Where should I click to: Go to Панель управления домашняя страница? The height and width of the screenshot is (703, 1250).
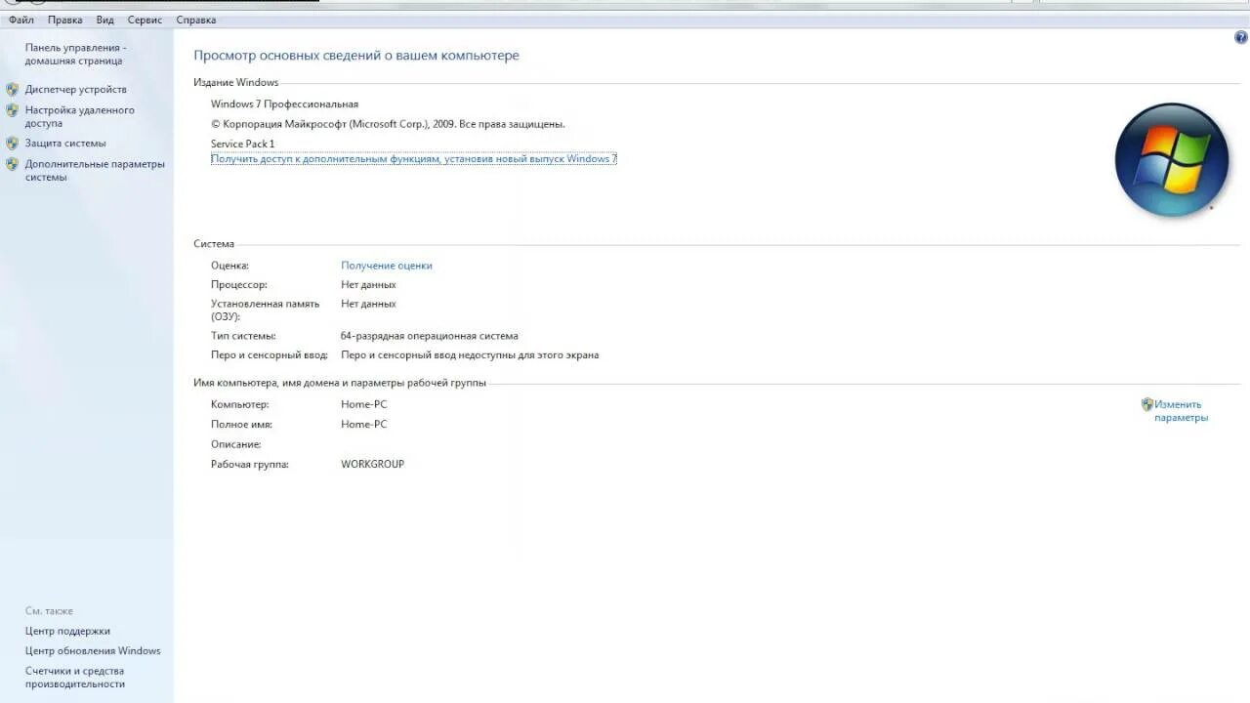click(x=75, y=54)
